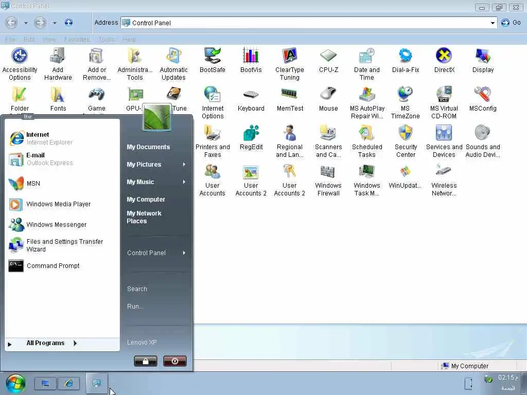Viewport: 527px width, 395px height.
Task: Open the DirectX applet
Action: [x=444, y=61]
